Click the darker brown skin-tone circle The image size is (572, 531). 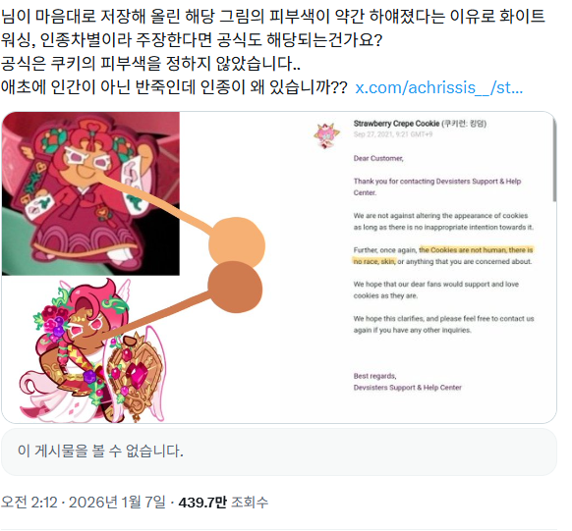[235, 288]
